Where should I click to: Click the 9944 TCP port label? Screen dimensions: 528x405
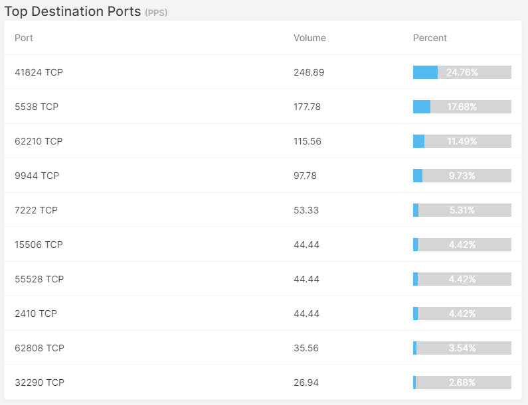pyautogui.click(x=37, y=176)
